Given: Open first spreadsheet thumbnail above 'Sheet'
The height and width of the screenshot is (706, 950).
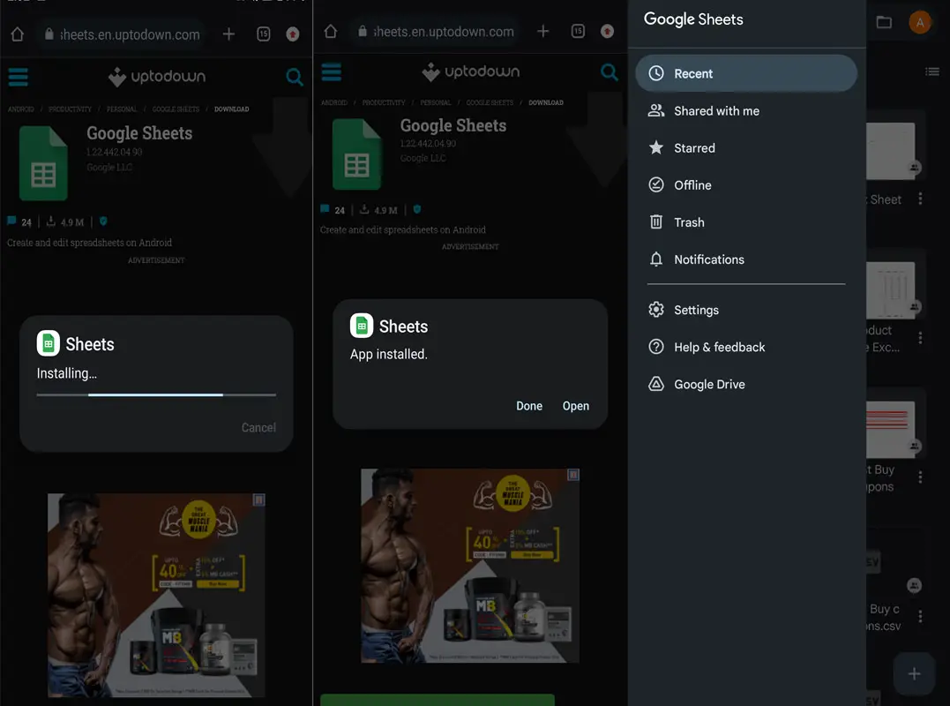Looking at the screenshot, I should coord(891,151).
